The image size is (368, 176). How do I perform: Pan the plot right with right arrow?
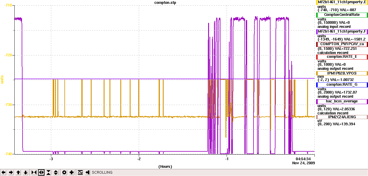point(11,172)
